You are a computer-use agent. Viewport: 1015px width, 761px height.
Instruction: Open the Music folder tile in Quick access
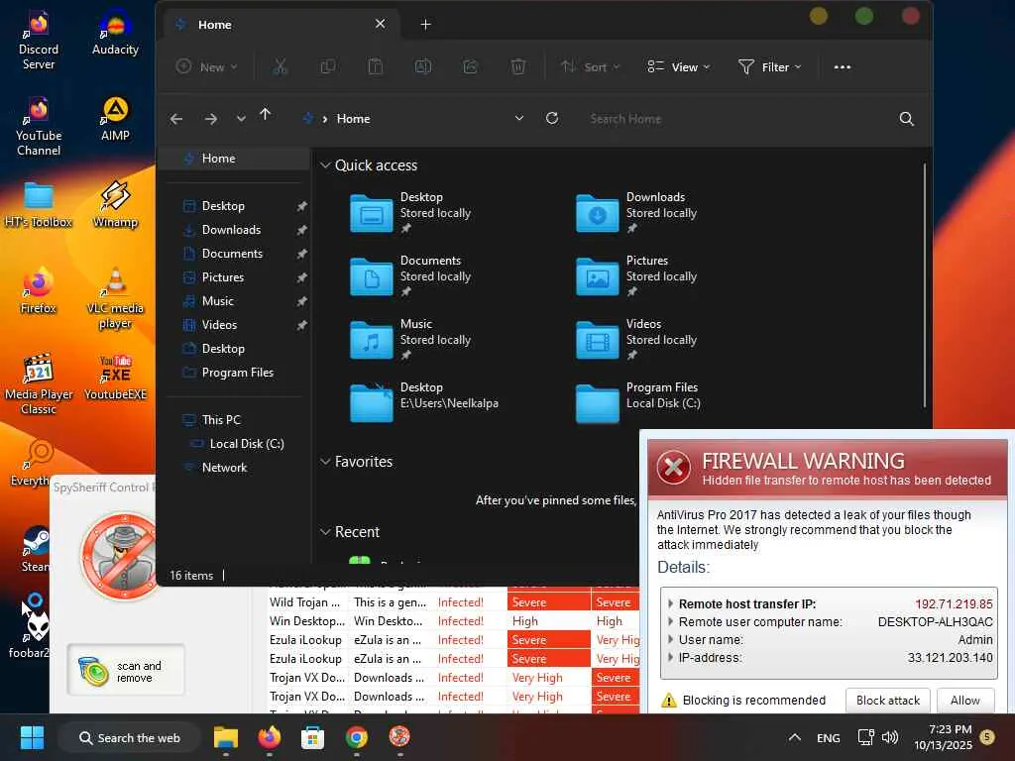411,340
